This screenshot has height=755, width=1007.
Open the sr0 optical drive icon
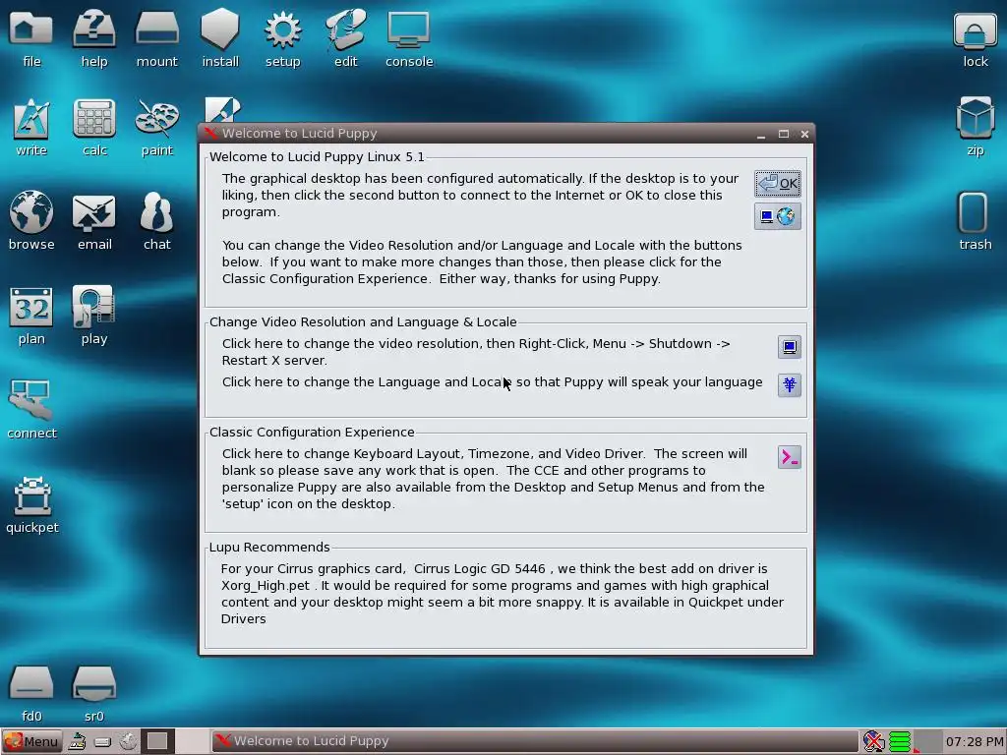93,693
